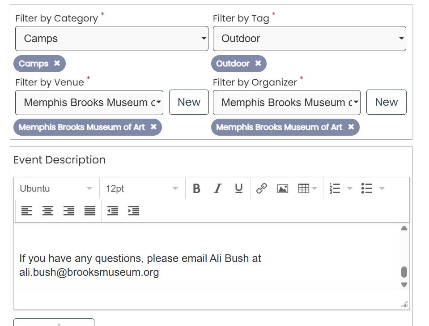429x326 pixels.
Task: Open the Filter by Category dropdown
Action: (x=112, y=39)
